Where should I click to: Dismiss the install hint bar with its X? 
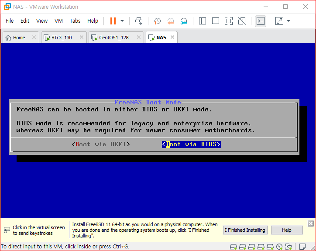coord(311,223)
